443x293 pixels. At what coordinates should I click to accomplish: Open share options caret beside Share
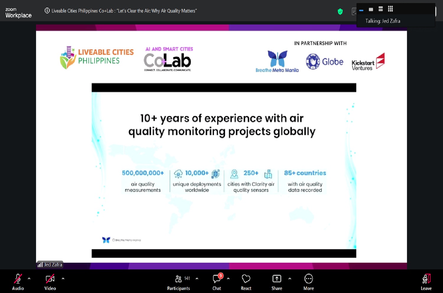[x=290, y=279]
